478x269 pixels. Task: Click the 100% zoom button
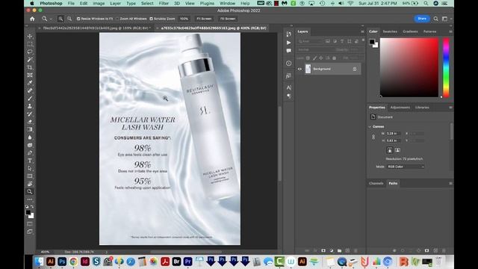pyautogui.click(x=184, y=19)
